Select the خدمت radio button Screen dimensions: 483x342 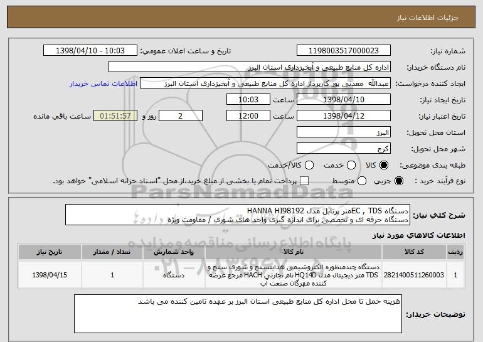(351, 165)
